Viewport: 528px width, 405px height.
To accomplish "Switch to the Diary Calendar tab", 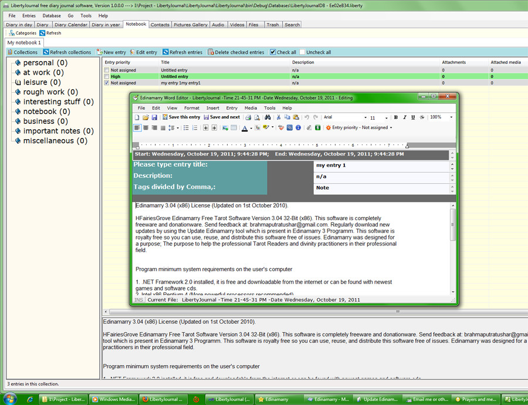I will (x=71, y=25).
